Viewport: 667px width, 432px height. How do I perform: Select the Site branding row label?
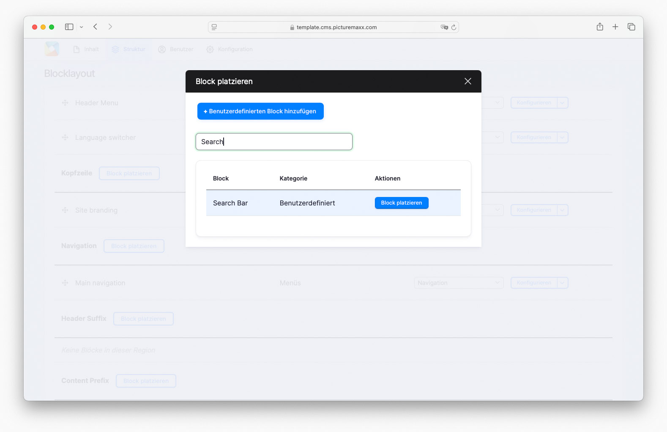coord(96,210)
